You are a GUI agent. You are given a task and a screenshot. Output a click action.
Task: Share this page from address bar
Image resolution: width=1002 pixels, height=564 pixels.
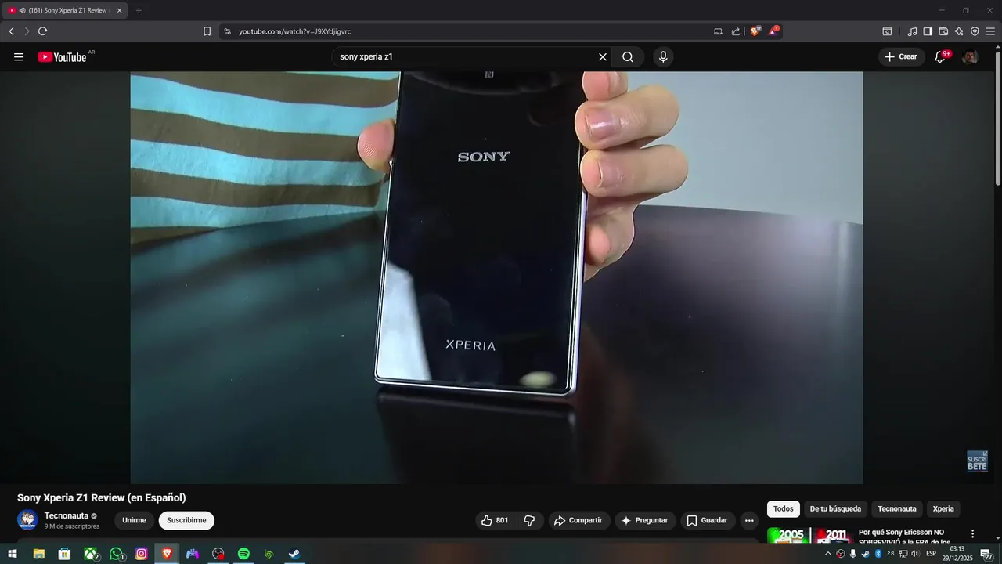(x=736, y=31)
